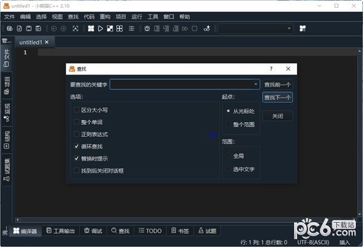Click the 关闭 button in dialog
This screenshot has width=363, height=247.
coord(278,116)
